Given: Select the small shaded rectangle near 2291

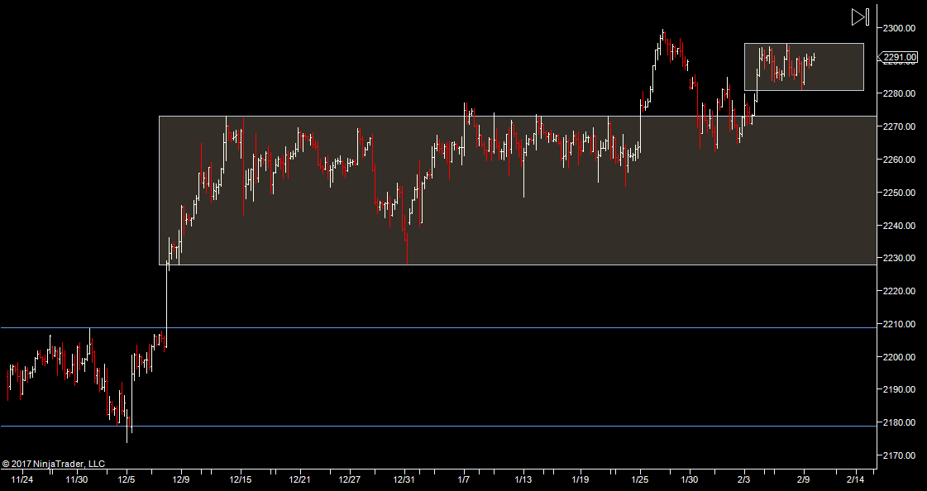Looking at the screenshot, I should pos(843,79).
